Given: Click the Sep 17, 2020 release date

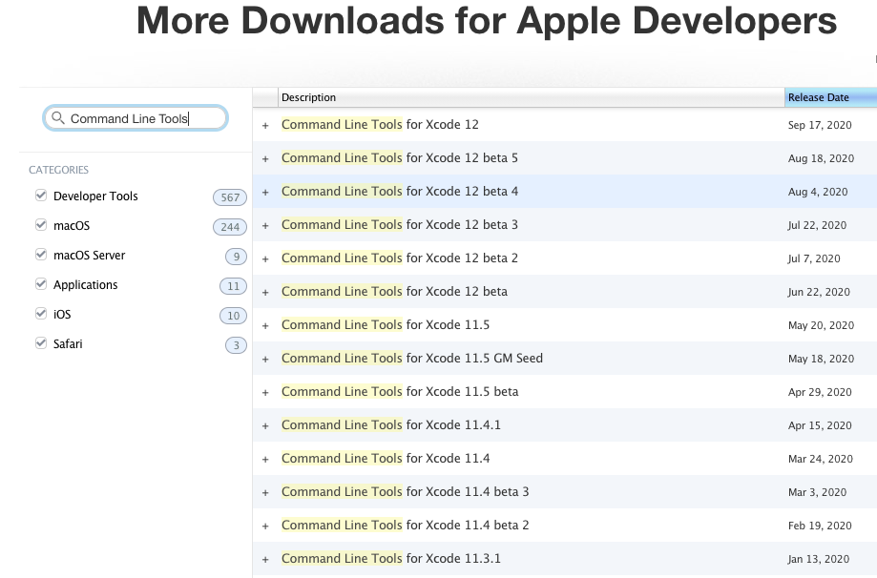Looking at the screenshot, I should [820, 125].
